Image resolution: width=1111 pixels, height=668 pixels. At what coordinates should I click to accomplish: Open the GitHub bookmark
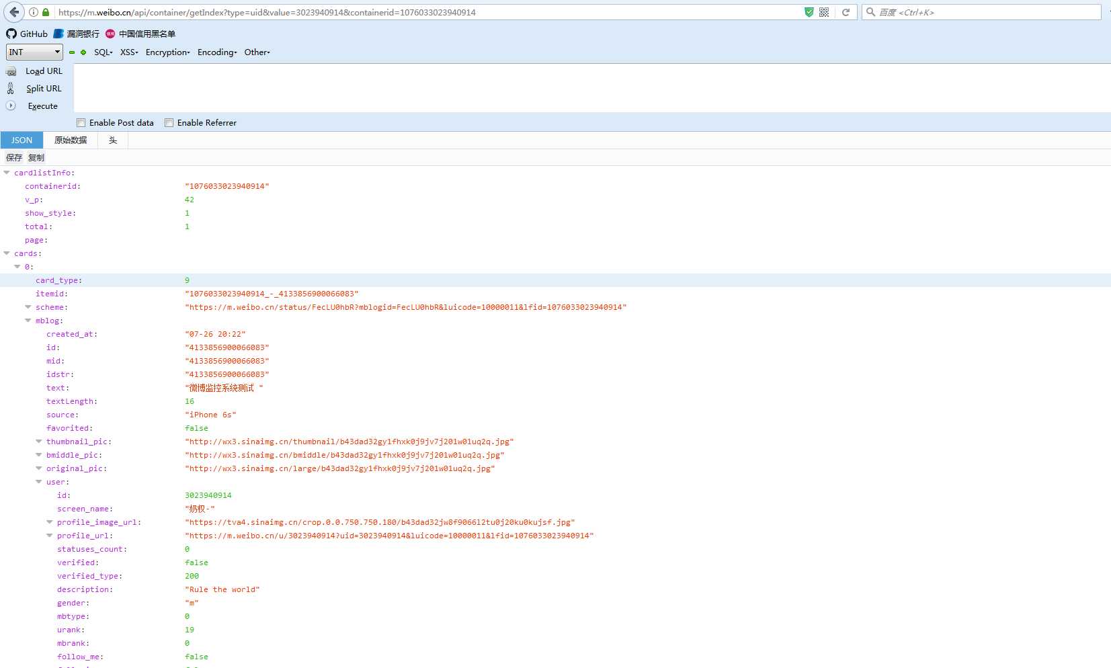tap(27, 34)
